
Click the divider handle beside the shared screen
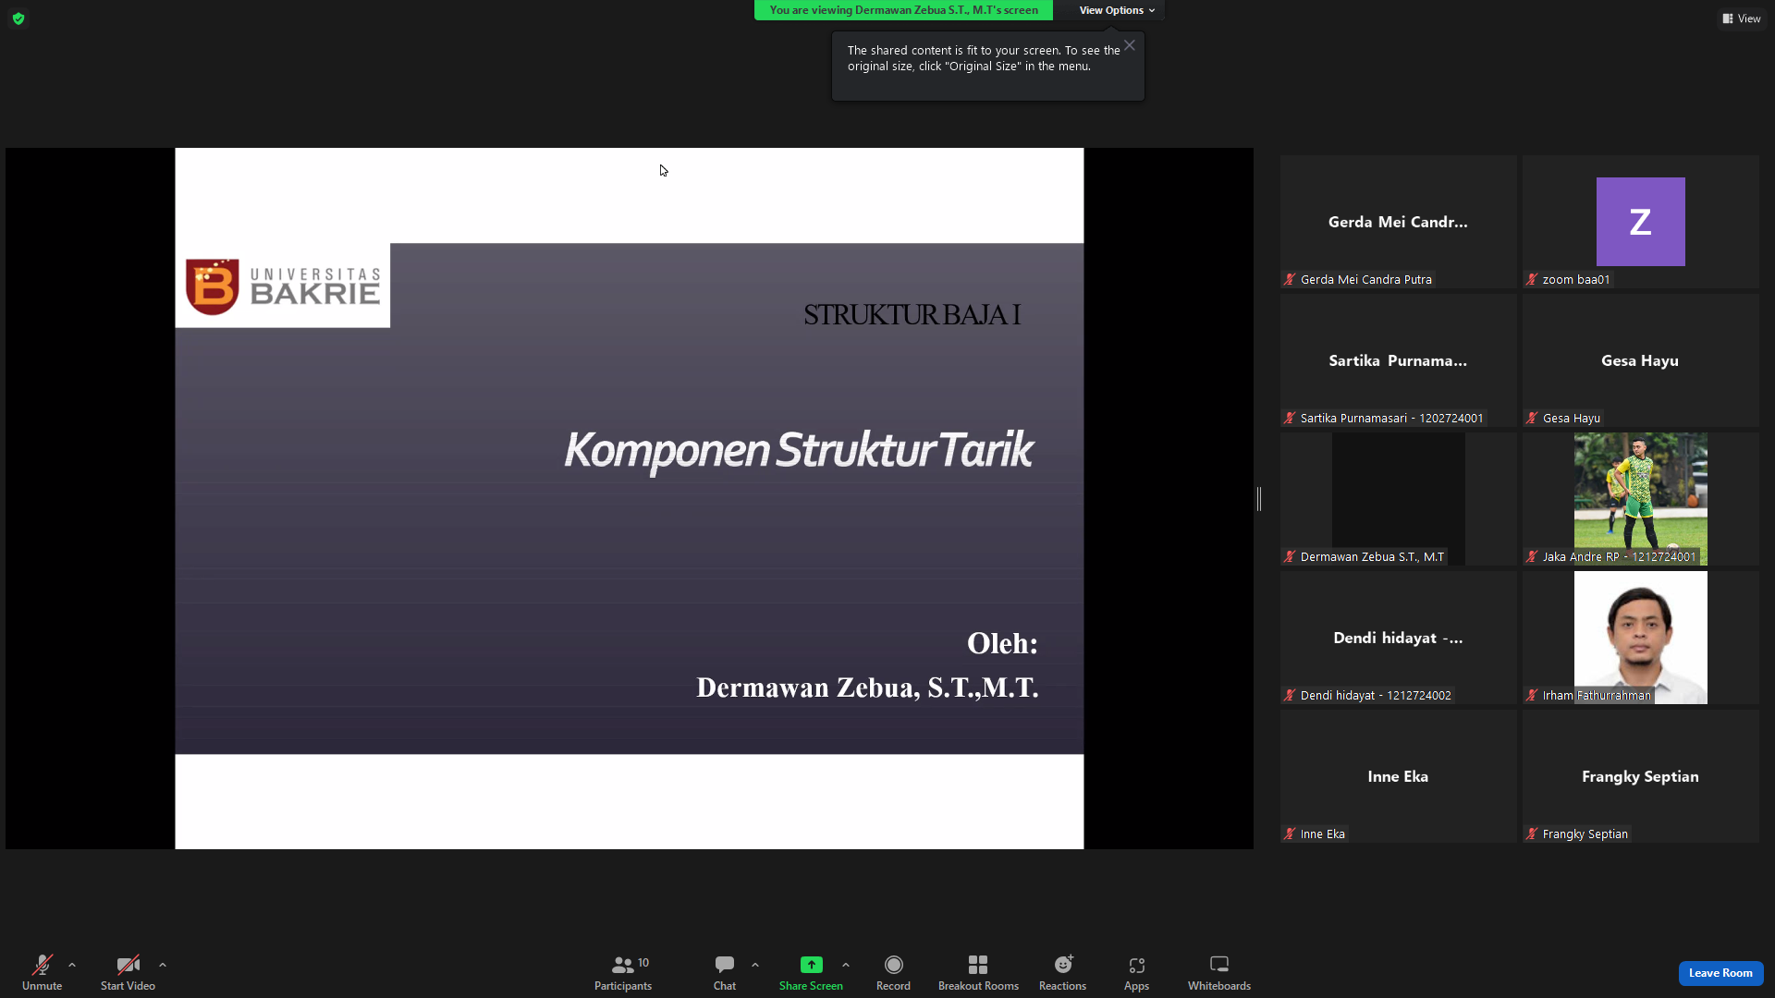(x=1259, y=499)
